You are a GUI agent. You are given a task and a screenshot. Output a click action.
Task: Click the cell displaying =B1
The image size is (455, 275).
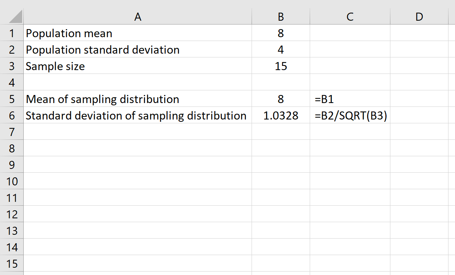coord(349,99)
